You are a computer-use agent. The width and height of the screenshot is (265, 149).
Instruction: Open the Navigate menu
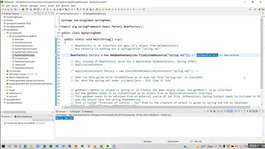tap(34, 6)
